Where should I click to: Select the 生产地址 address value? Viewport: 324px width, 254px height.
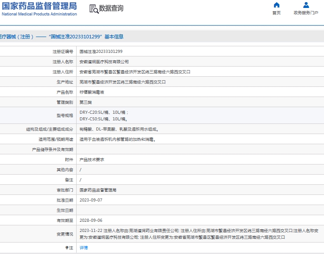click(x=122, y=82)
